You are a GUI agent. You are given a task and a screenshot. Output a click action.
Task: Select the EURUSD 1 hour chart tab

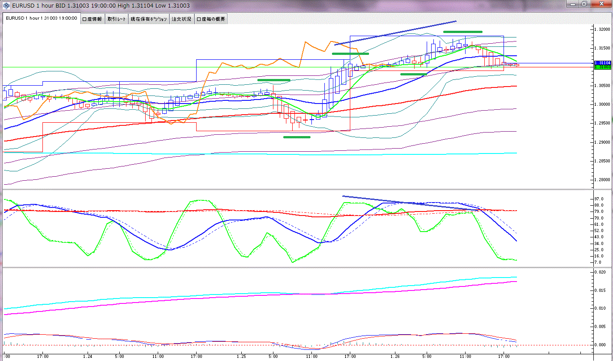pyautogui.click(x=41, y=19)
